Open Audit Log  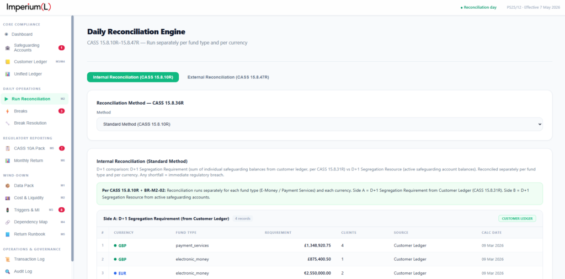(x=24, y=271)
